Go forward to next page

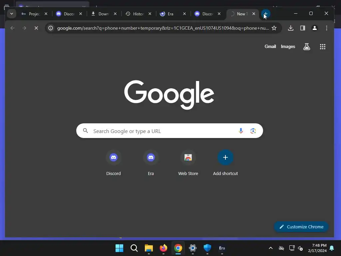click(x=24, y=28)
